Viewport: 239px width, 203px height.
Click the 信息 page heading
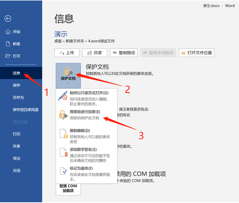[64, 19]
